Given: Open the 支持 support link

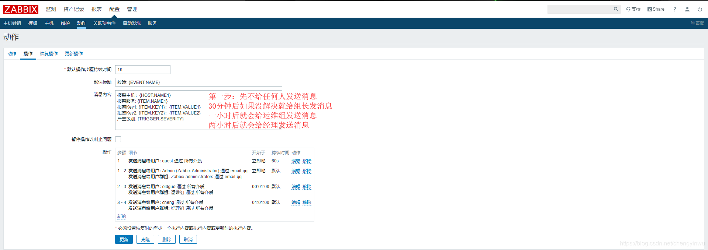Looking at the screenshot, I should coord(633,9).
